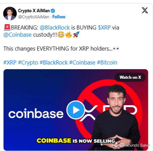Click the #Coinbase hashtag
This screenshot has height=151, width=153.
tap(82, 62)
